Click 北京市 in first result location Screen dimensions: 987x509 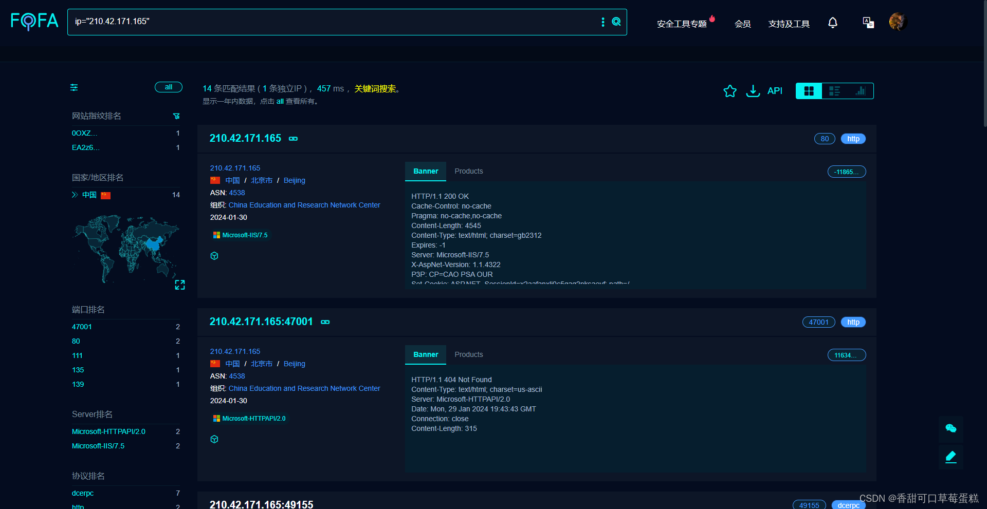pos(262,180)
